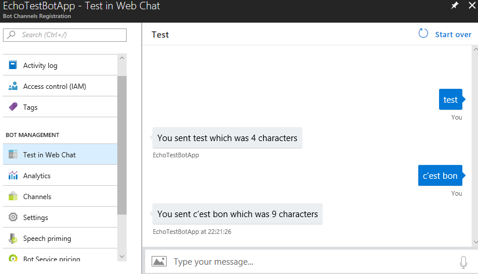This screenshot has height=274, width=478.
Task: Close the Test in Web Chat blade
Action: (472, 5)
